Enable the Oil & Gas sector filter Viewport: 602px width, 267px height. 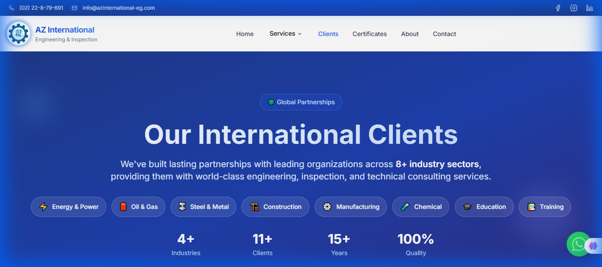click(138, 206)
